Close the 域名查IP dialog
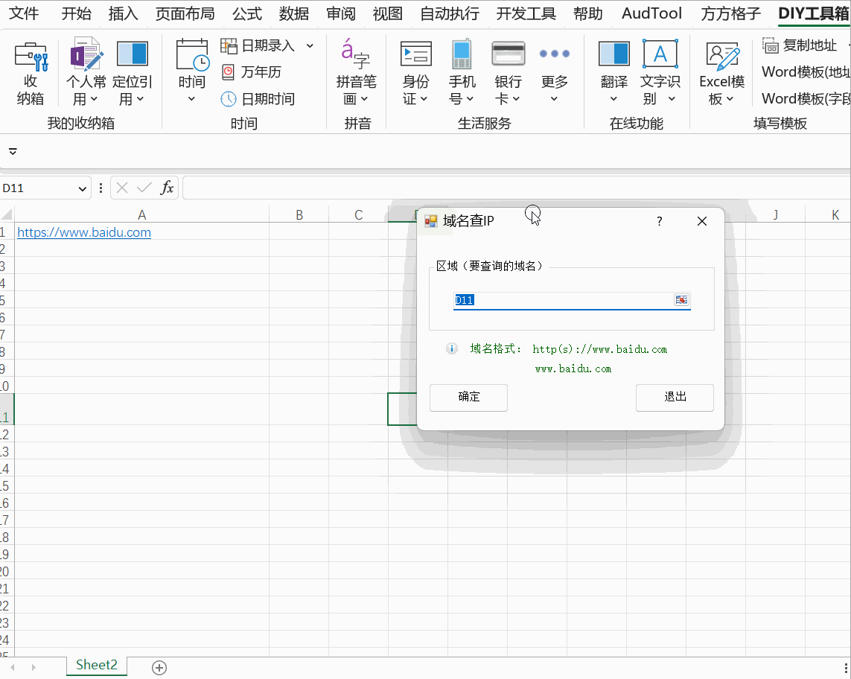 [702, 221]
